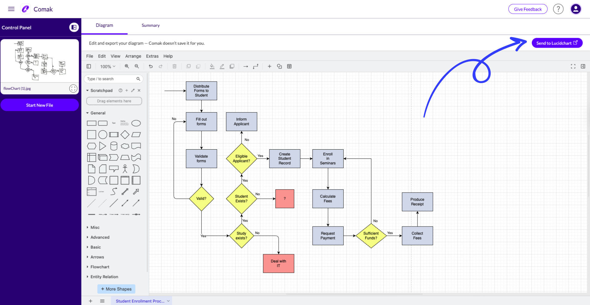Open the Extras menu
This screenshot has width=590, height=305.
pyautogui.click(x=152, y=56)
